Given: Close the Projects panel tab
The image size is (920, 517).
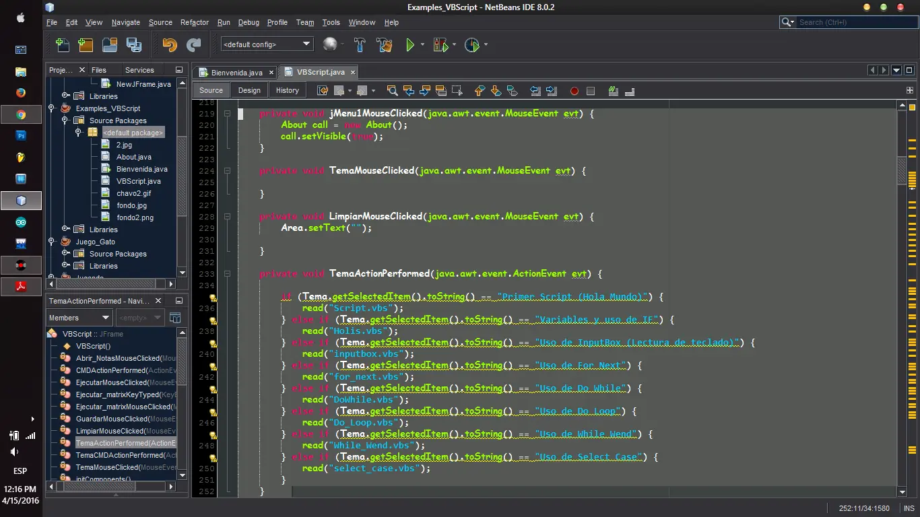Looking at the screenshot, I should click(82, 70).
